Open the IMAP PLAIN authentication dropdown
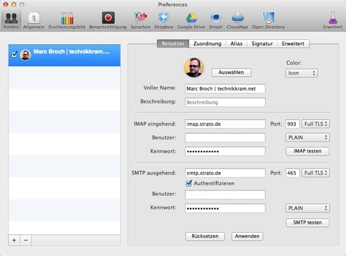Screen dimensions: 346x256 (x=307, y=138)
